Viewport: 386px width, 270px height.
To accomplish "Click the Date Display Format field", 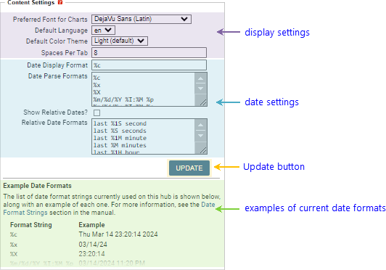I will 149,65.
